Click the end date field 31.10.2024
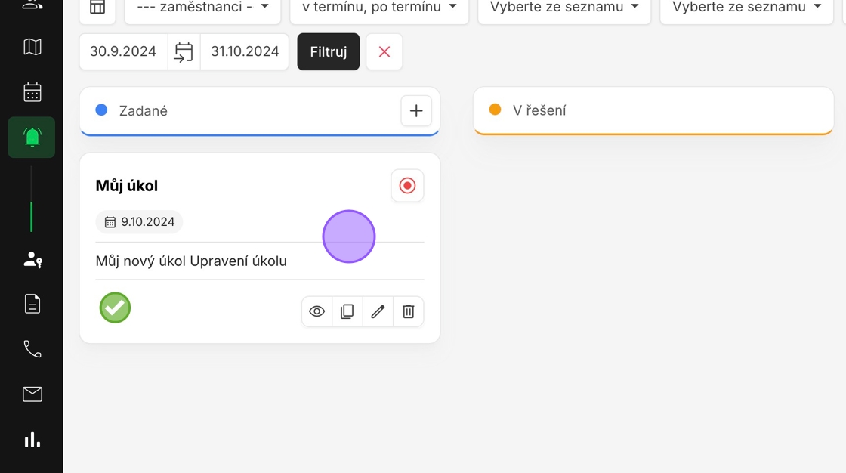This screenshot has width=846, height=473. click(x=245, y=52)
